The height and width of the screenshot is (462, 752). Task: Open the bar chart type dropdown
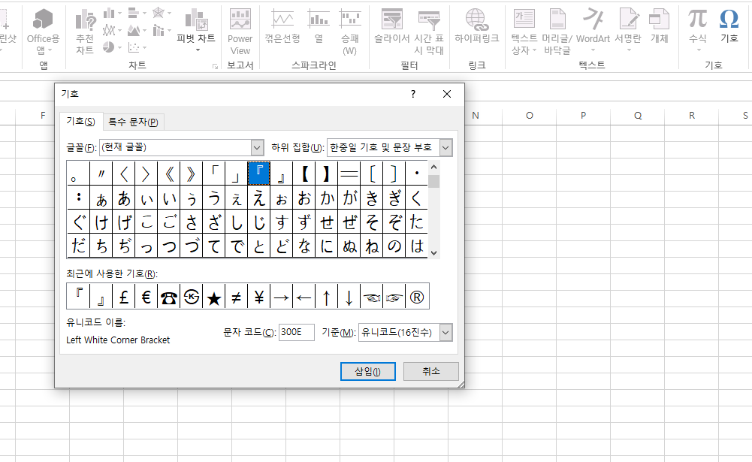pyautogui.click(x=137, y=14)
